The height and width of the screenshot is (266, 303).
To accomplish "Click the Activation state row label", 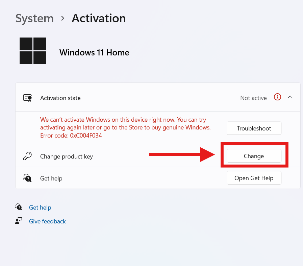I will point(60,98).
